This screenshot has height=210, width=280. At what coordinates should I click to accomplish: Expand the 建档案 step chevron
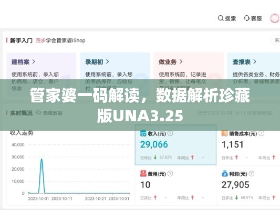(x=34, y=62)
